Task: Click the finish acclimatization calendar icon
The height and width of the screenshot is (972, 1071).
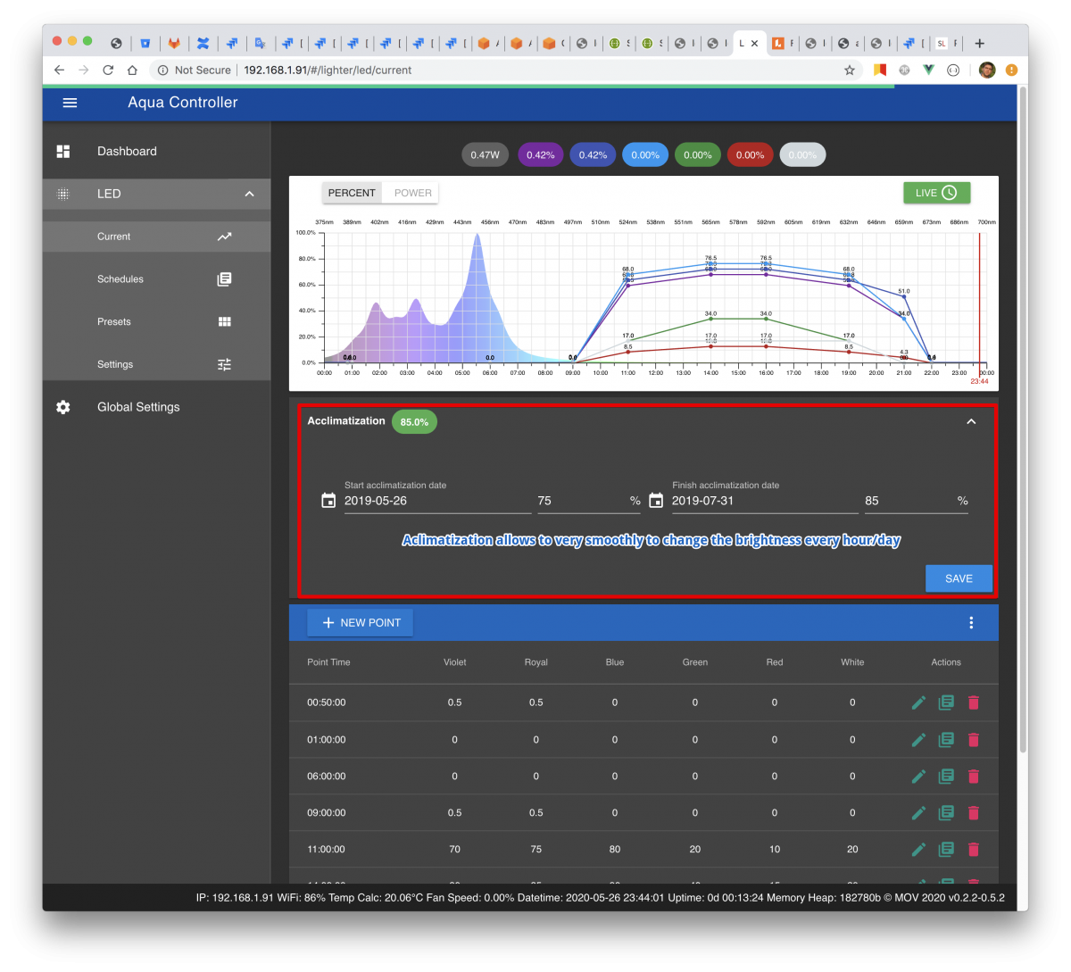Action: pos(656,501)
